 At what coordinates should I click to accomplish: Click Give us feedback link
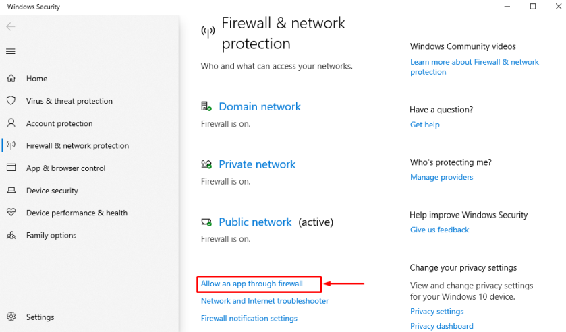coord(439,230)
